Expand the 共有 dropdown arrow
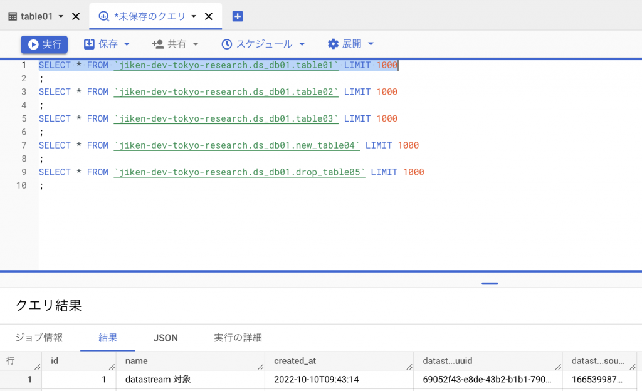Screen dimensions: 642x391 pyautogui.click(x=196, y=44)
